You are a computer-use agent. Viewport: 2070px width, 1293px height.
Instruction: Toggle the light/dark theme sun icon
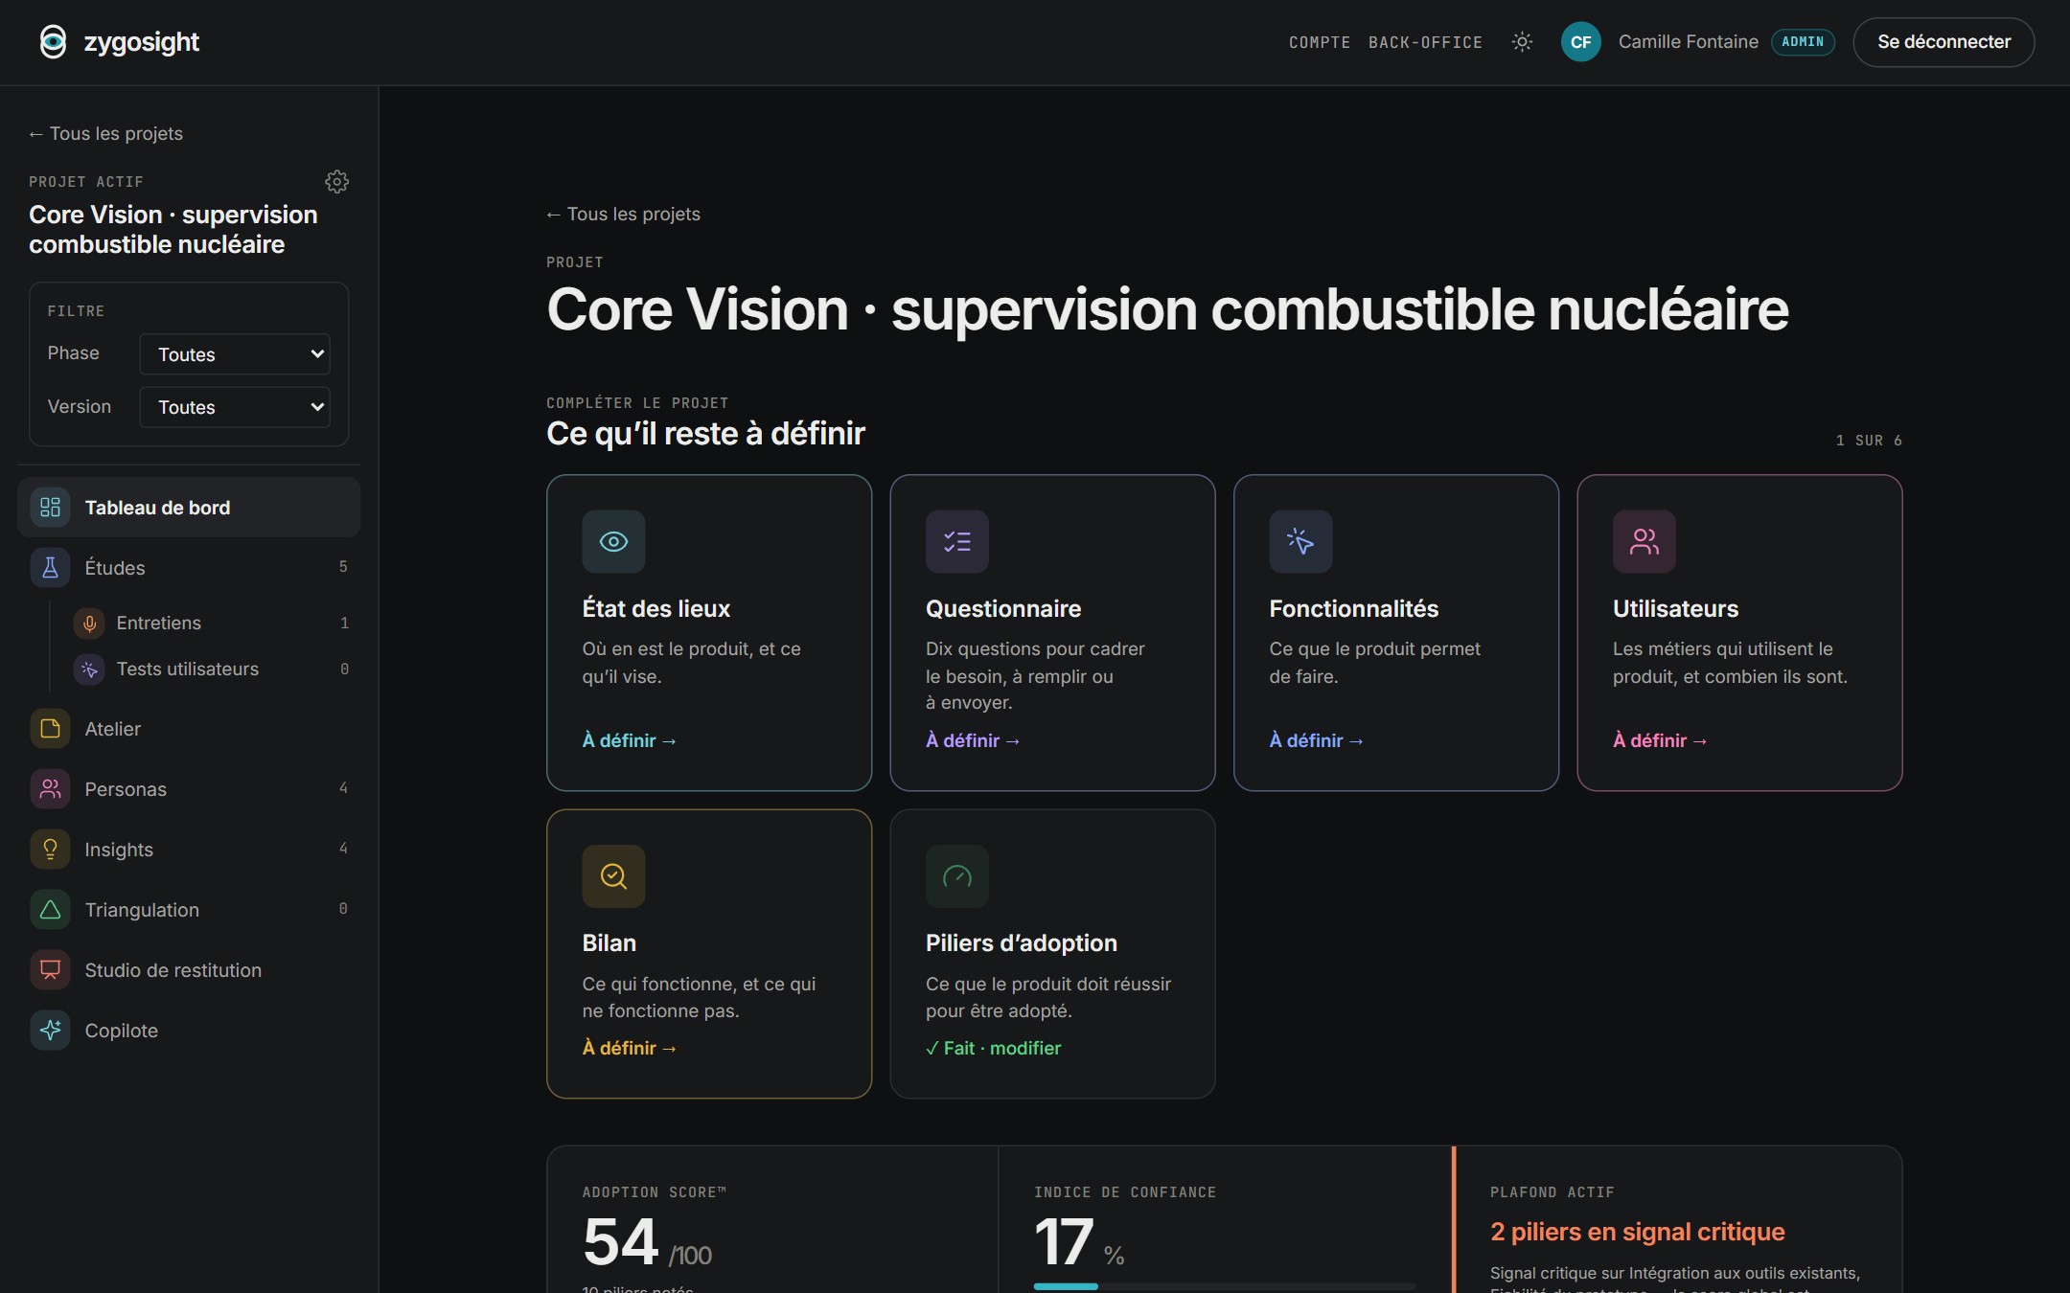pos(1522,42)
